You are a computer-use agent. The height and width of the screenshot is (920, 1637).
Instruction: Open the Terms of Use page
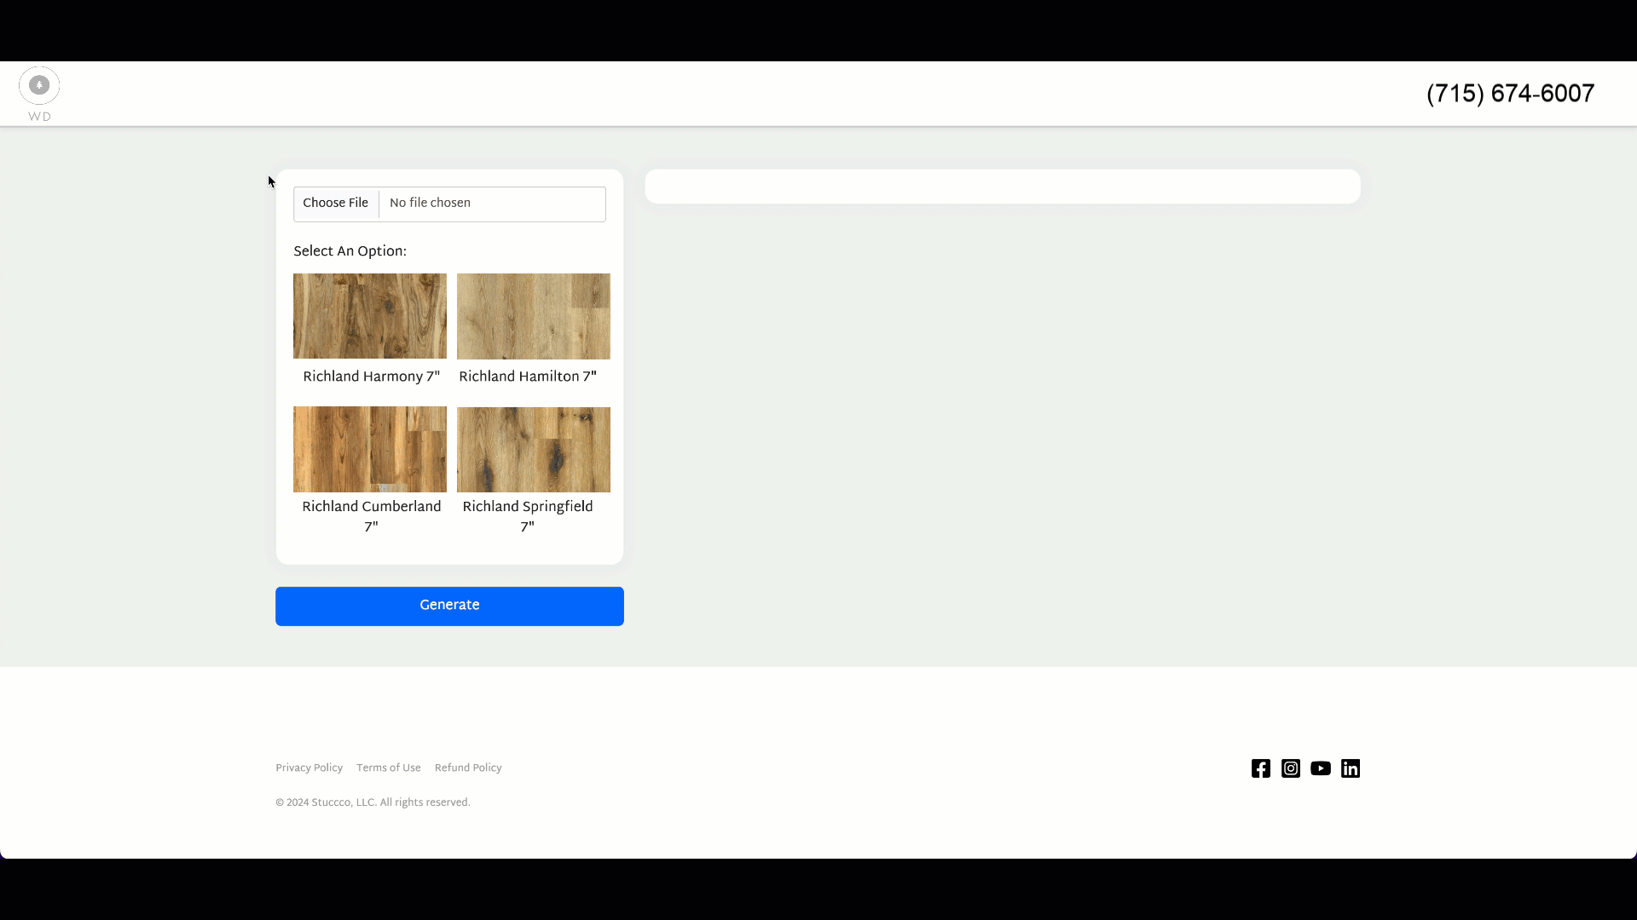pos(389,768)
